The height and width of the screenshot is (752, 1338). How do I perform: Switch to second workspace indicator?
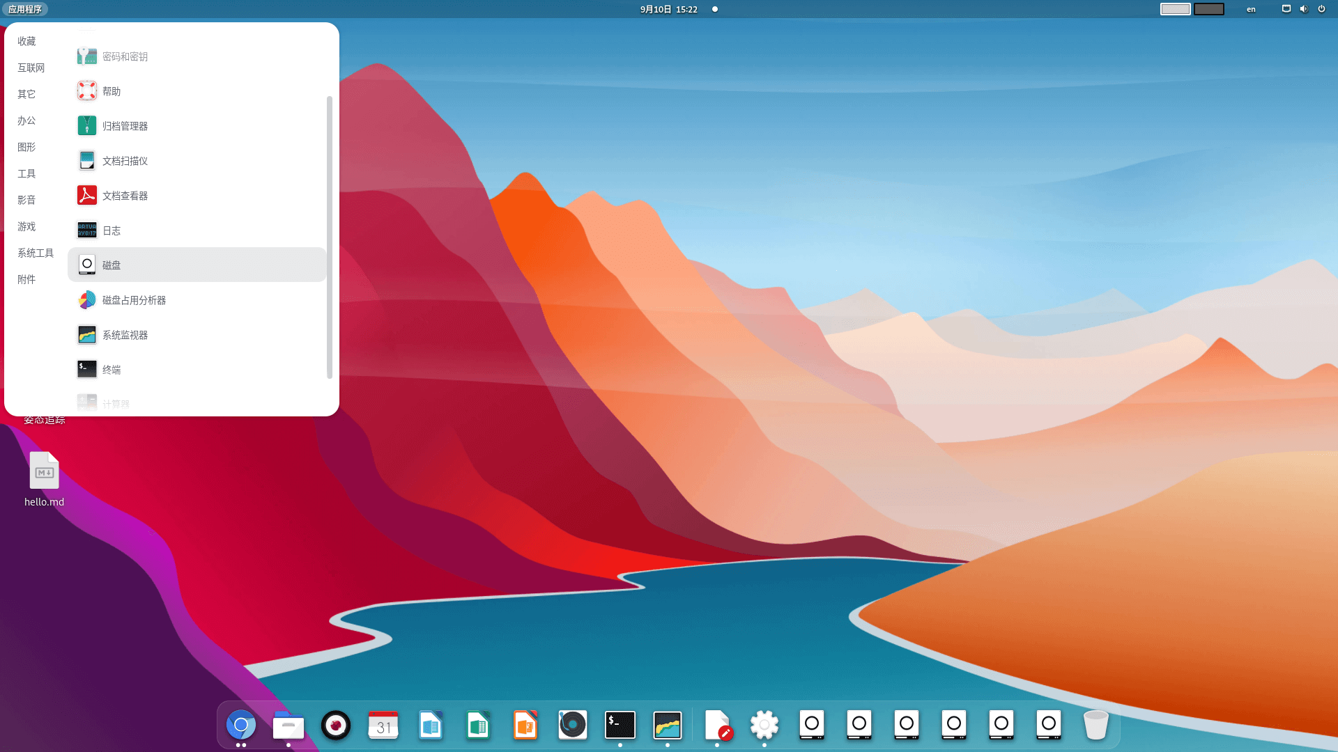(x=1208, y=9)
